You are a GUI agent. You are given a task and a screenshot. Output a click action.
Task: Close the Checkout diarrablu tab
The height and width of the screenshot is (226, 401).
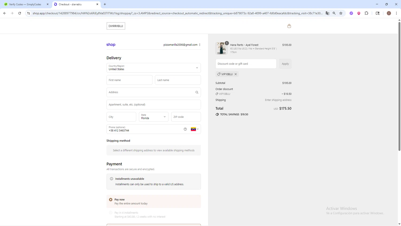coord(97,4)
